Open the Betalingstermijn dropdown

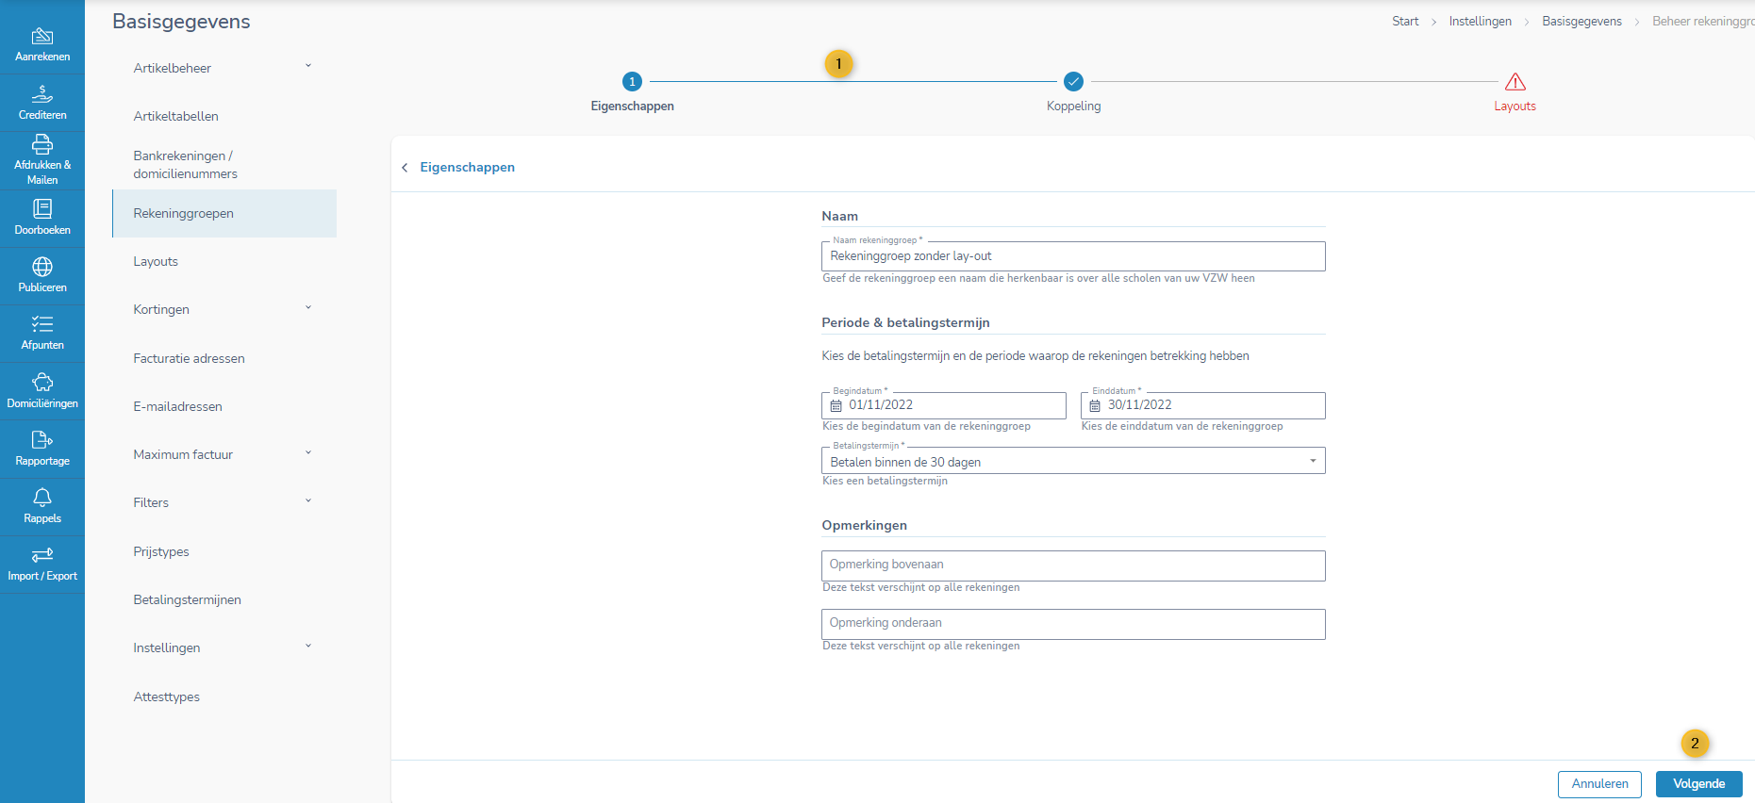point(1073,461)
